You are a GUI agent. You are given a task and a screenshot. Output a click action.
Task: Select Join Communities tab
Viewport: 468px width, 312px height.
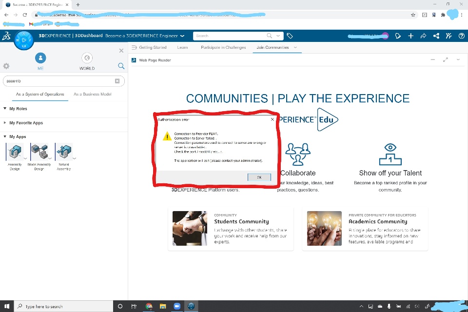(x=273, y=47)
